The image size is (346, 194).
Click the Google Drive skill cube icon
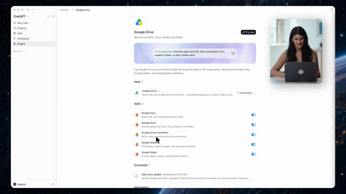137,125
